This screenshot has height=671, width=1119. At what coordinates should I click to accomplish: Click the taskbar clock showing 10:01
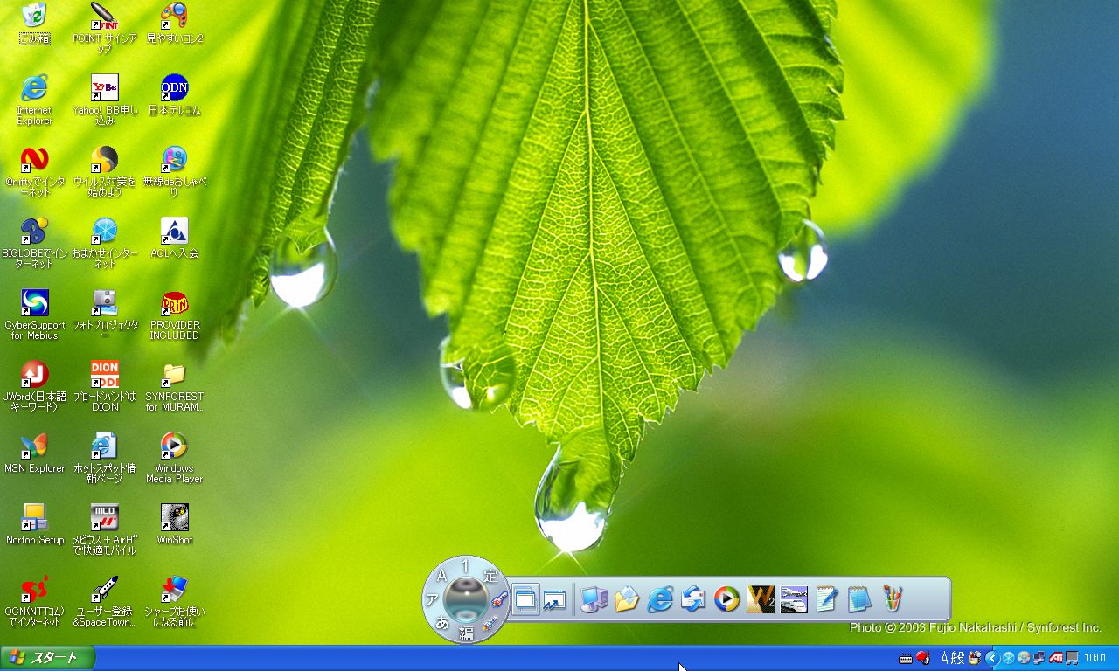point(1095,658)
